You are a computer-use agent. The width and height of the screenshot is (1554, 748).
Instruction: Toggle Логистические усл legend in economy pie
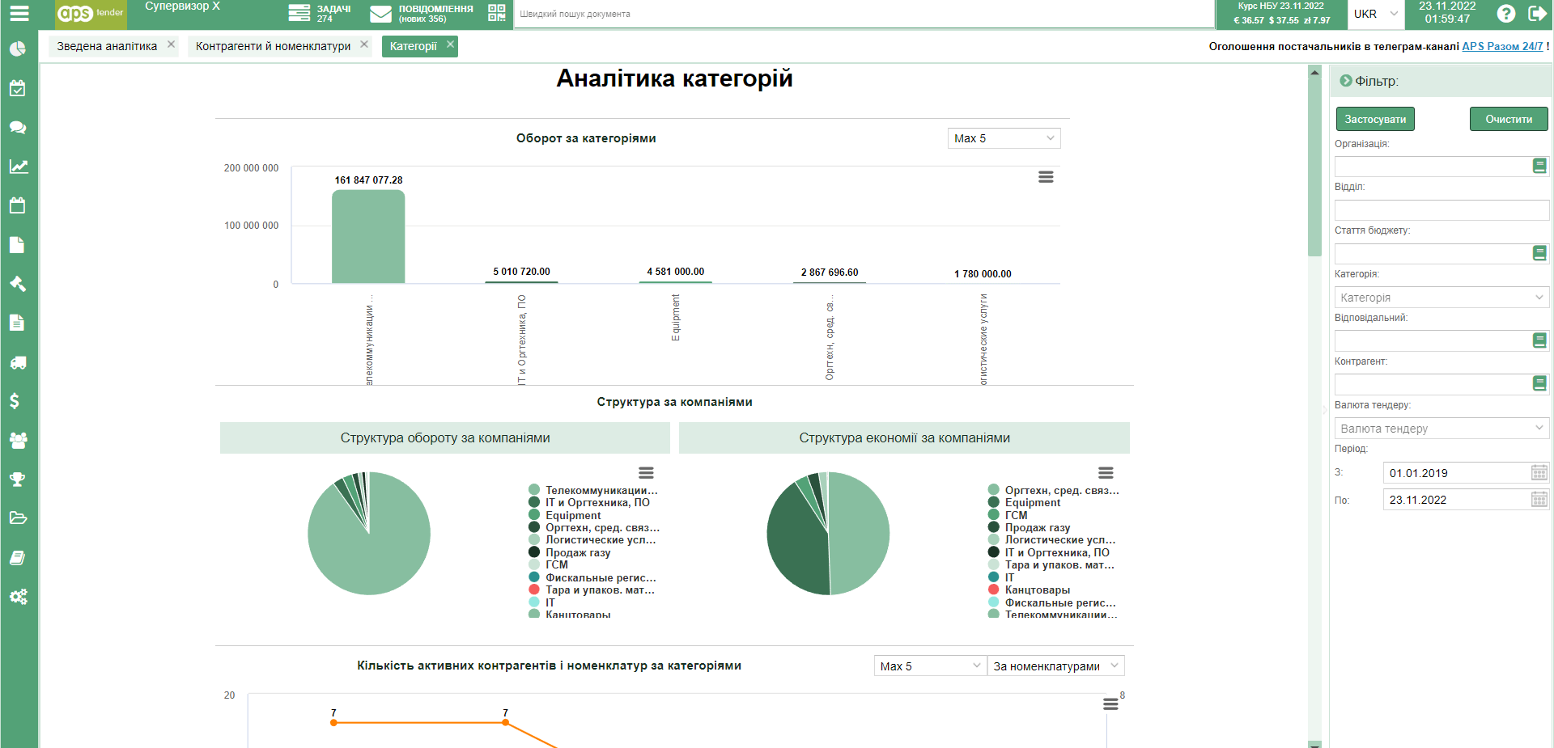(1051, 539)
